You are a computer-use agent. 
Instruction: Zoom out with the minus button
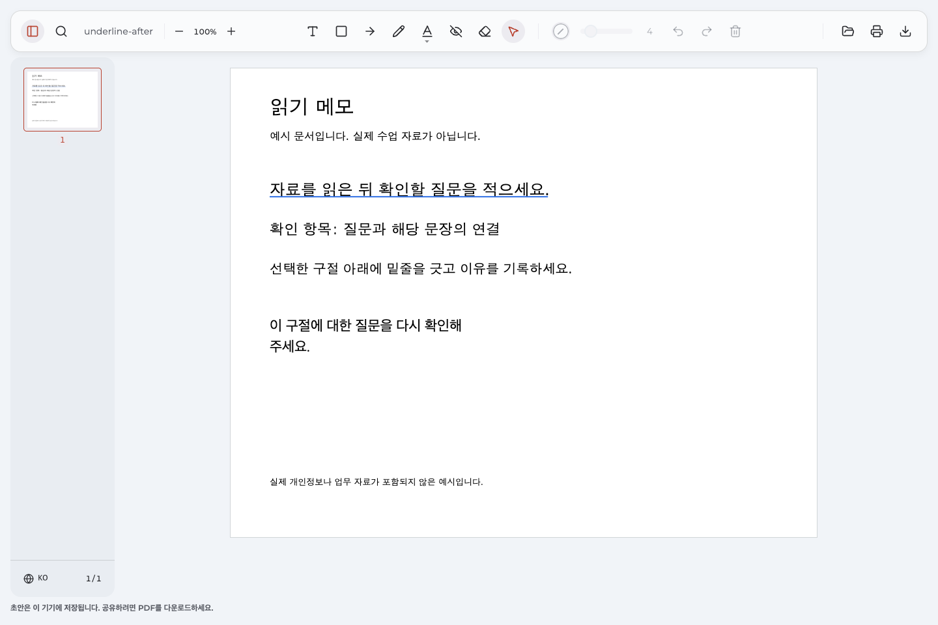pos(179,31)
